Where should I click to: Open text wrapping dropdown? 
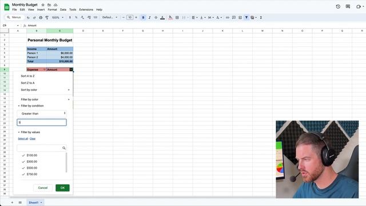[210, 18]
